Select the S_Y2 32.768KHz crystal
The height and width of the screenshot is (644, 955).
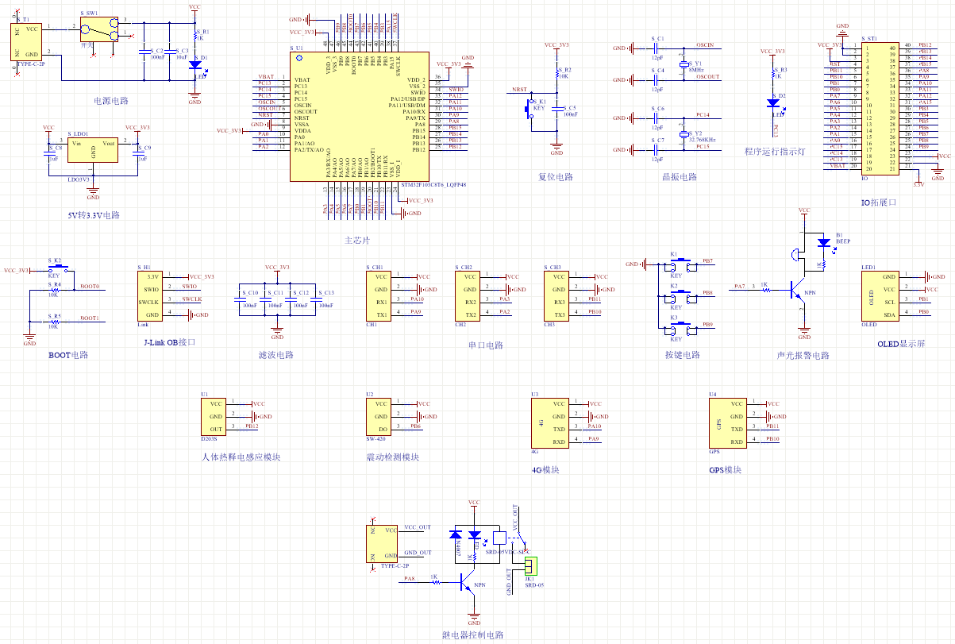pyautogui.click(x=683, y=133)
